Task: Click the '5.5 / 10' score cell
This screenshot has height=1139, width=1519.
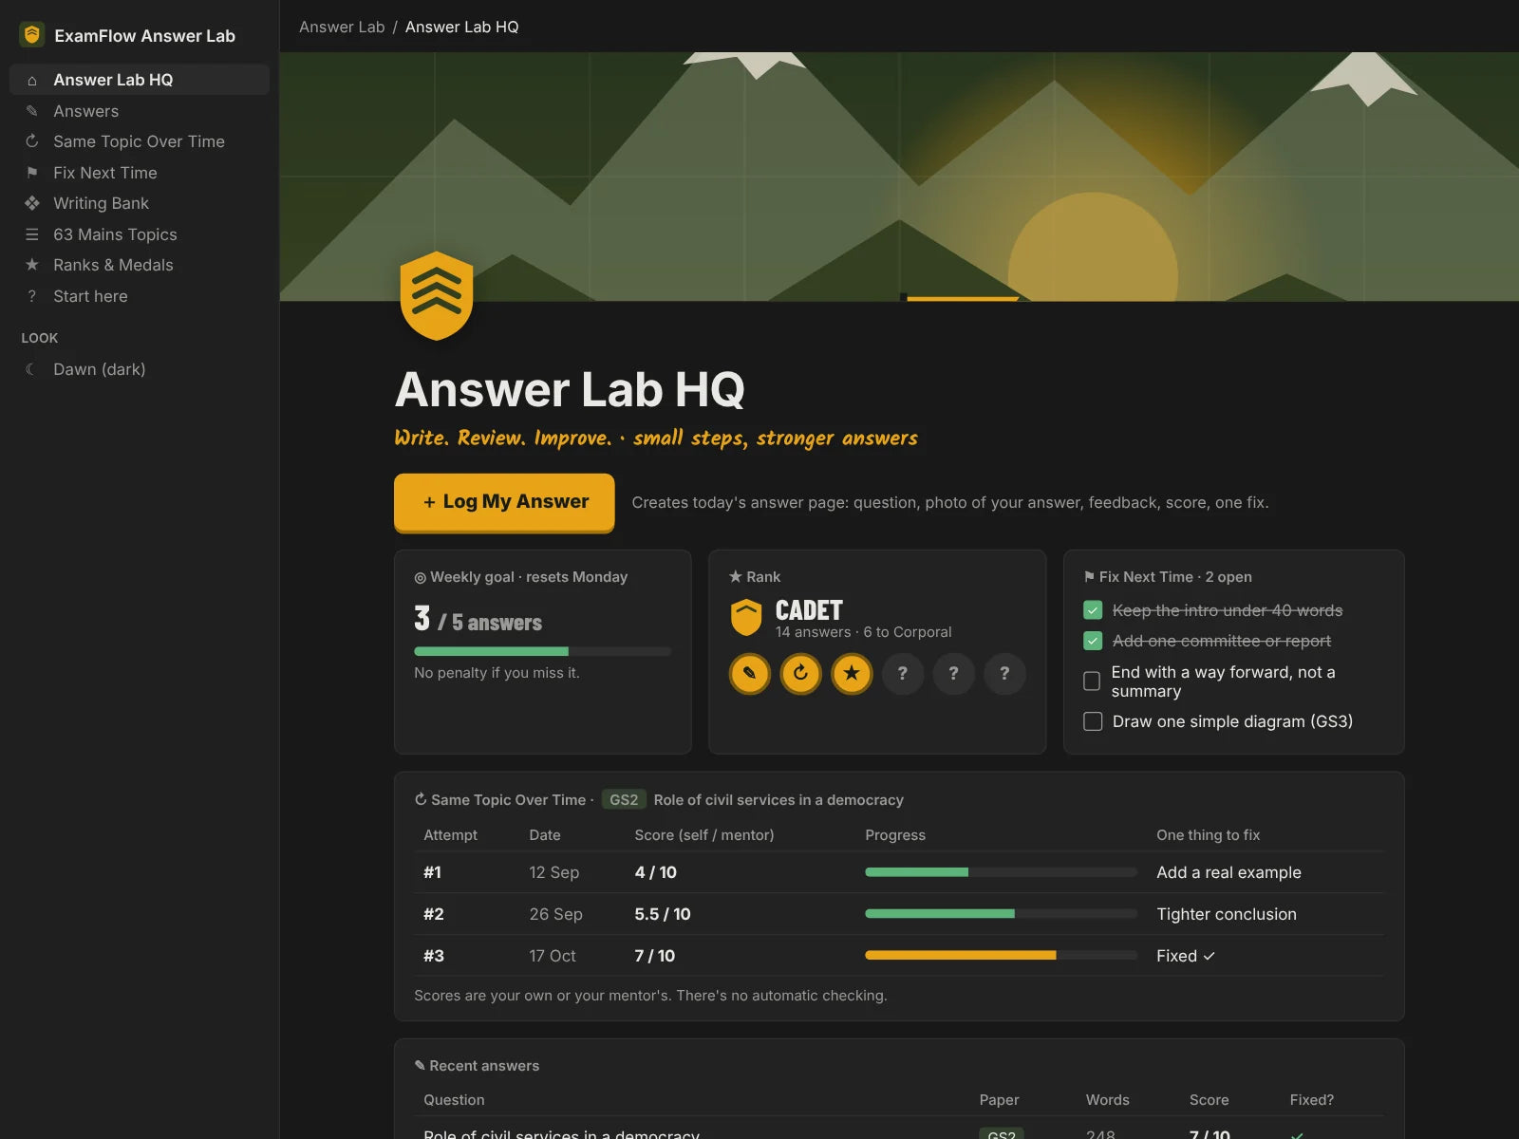Action: (663, 914)
